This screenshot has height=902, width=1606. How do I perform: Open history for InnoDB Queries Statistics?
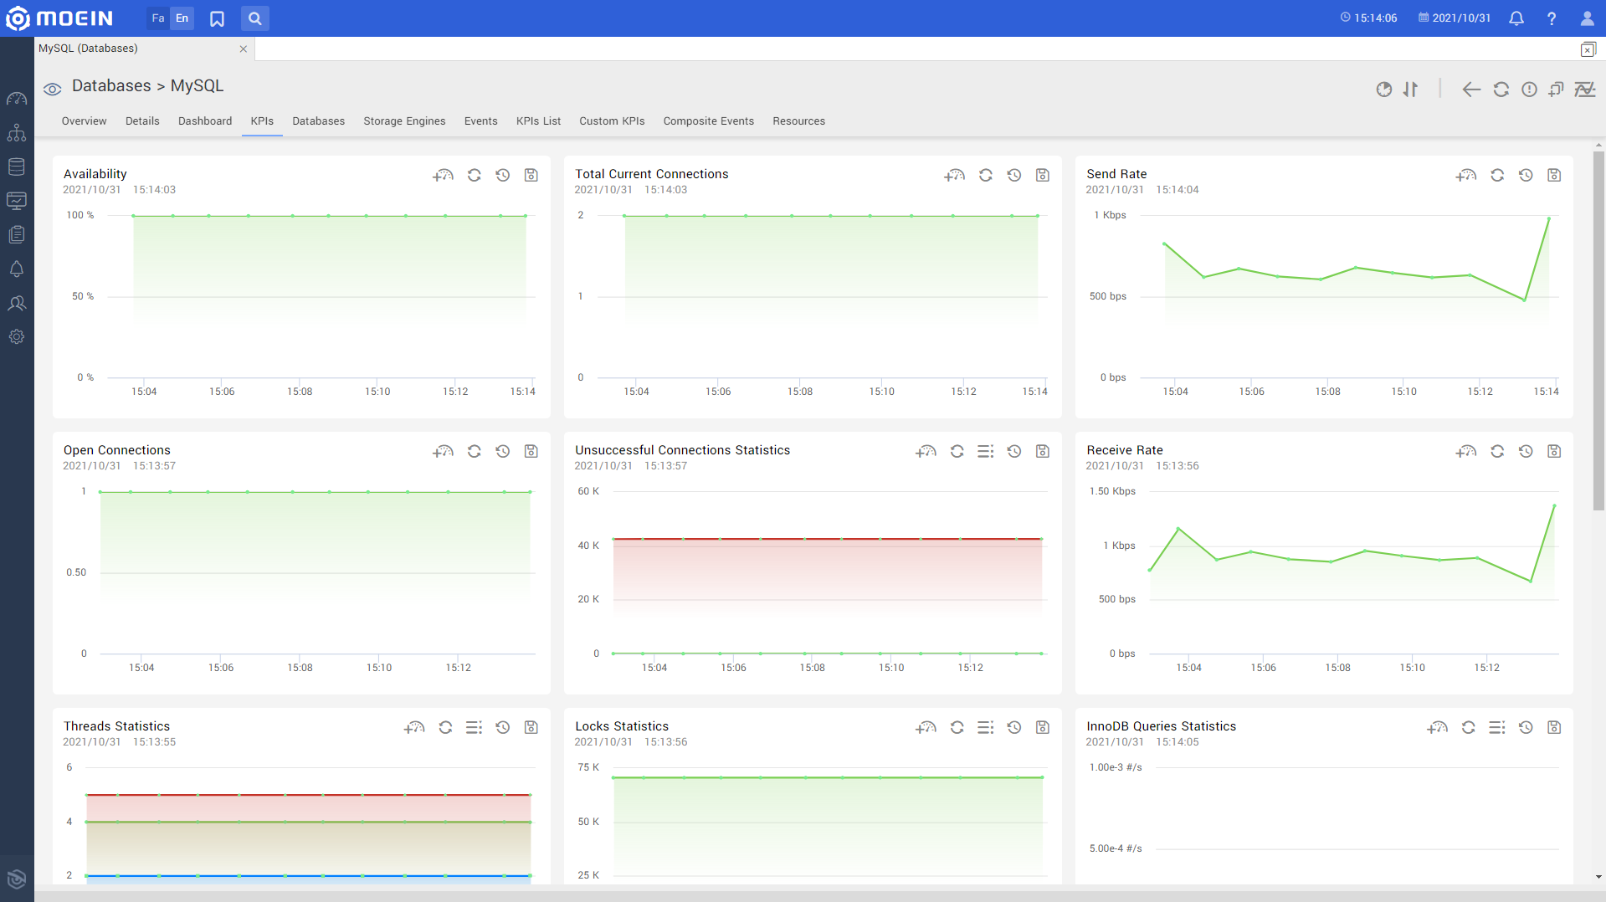click(x=1526, y=727)
